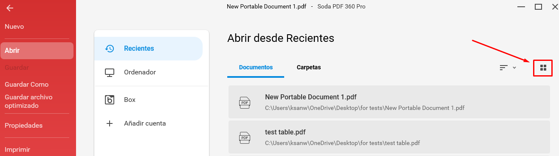Screen dimensions: 559x156
Task: Minimize the Soda PDF window
Action: tap(521, 7)
